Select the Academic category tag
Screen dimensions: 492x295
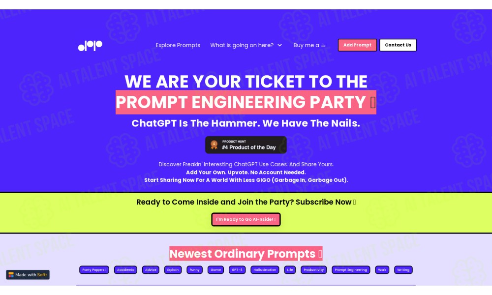tap(125, 270)
